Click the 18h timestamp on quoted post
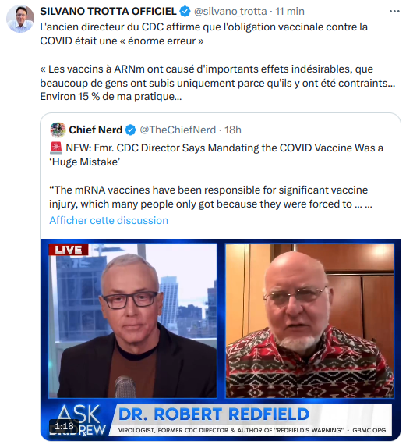The width and height of the screenshot is (406, 448). tap(233, 130)
